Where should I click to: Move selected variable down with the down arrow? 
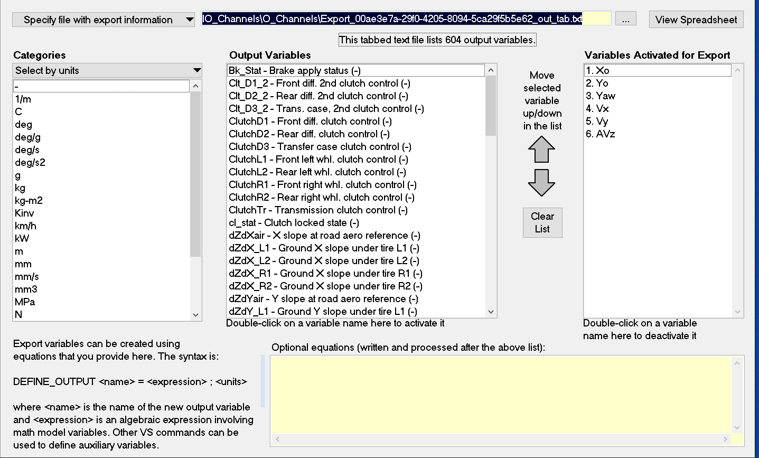click(541, 183)
